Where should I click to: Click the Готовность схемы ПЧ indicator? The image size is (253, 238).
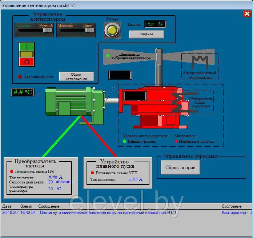click(x=11, y=171)
